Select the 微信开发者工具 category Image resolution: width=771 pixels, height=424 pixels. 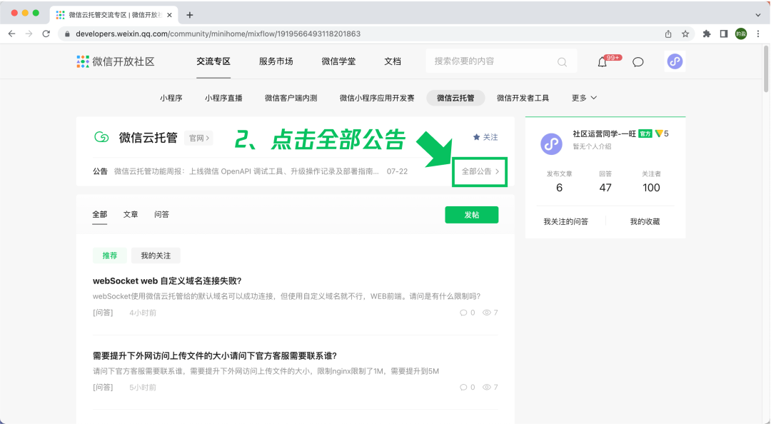pyautogui.click(x=523, y=98)
